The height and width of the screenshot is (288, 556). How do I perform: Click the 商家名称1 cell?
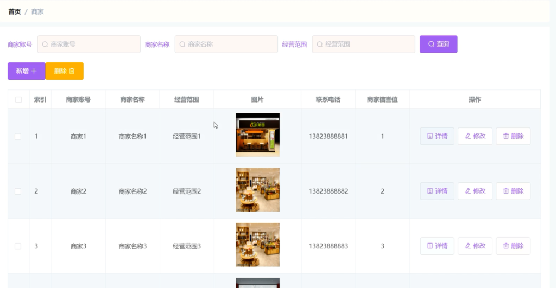[x=132, y=136]
